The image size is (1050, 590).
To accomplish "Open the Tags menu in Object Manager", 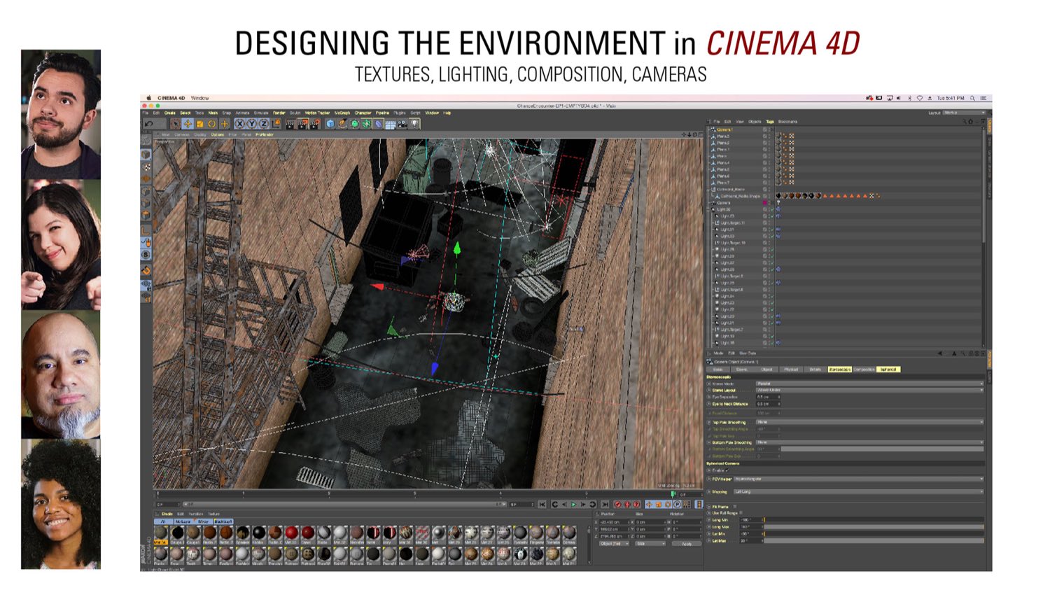I will pos(769,122).
